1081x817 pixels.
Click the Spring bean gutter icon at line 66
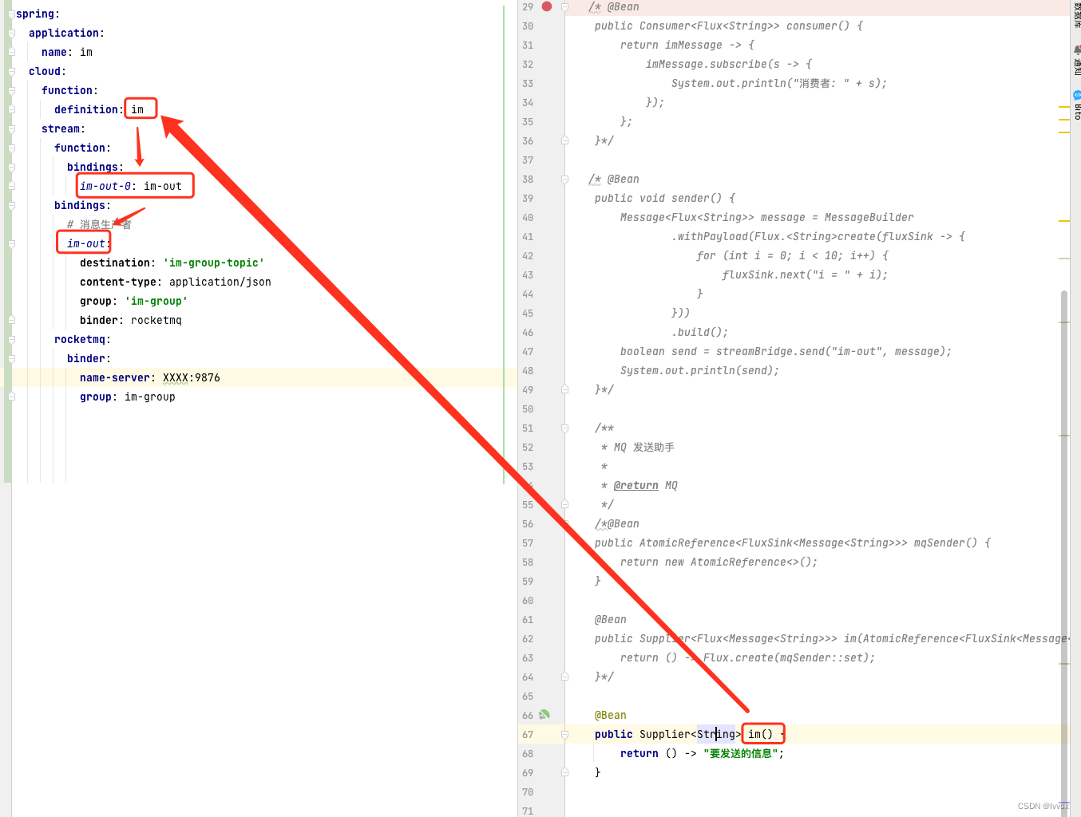[x=544, y=715]
